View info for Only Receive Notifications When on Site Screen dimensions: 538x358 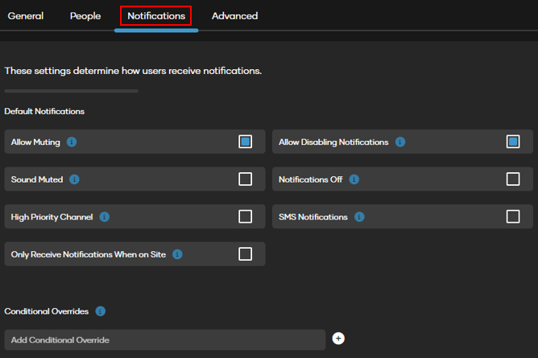point(177,254)
